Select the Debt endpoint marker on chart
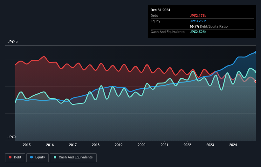The height and width of the screenshot is (167, 261). click(x=256, y=82)
